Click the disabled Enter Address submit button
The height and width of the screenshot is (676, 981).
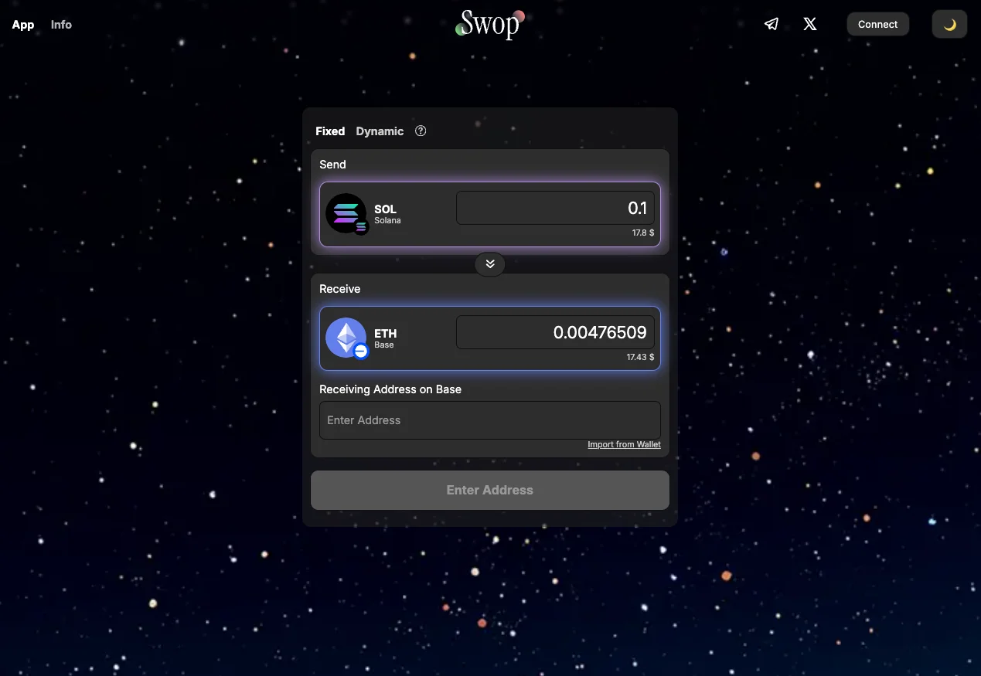coord(490,490)
